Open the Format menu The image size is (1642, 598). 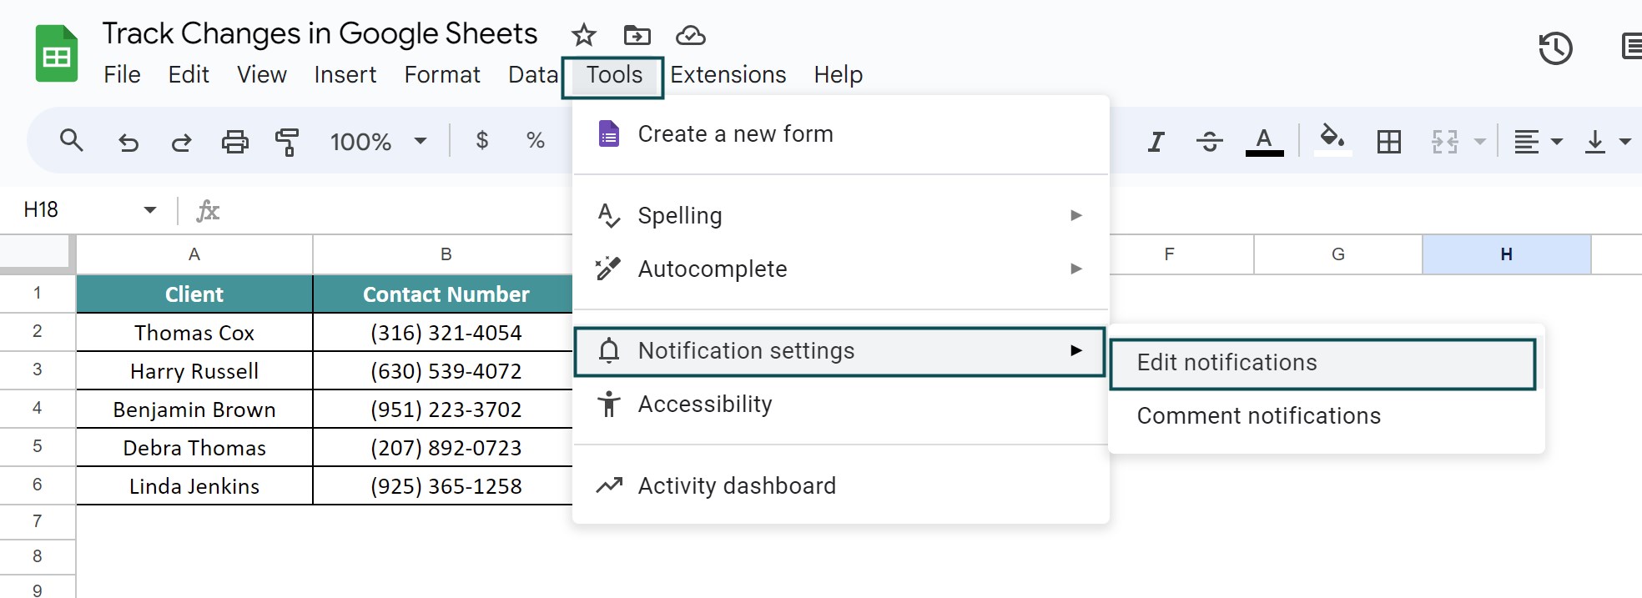442,75
